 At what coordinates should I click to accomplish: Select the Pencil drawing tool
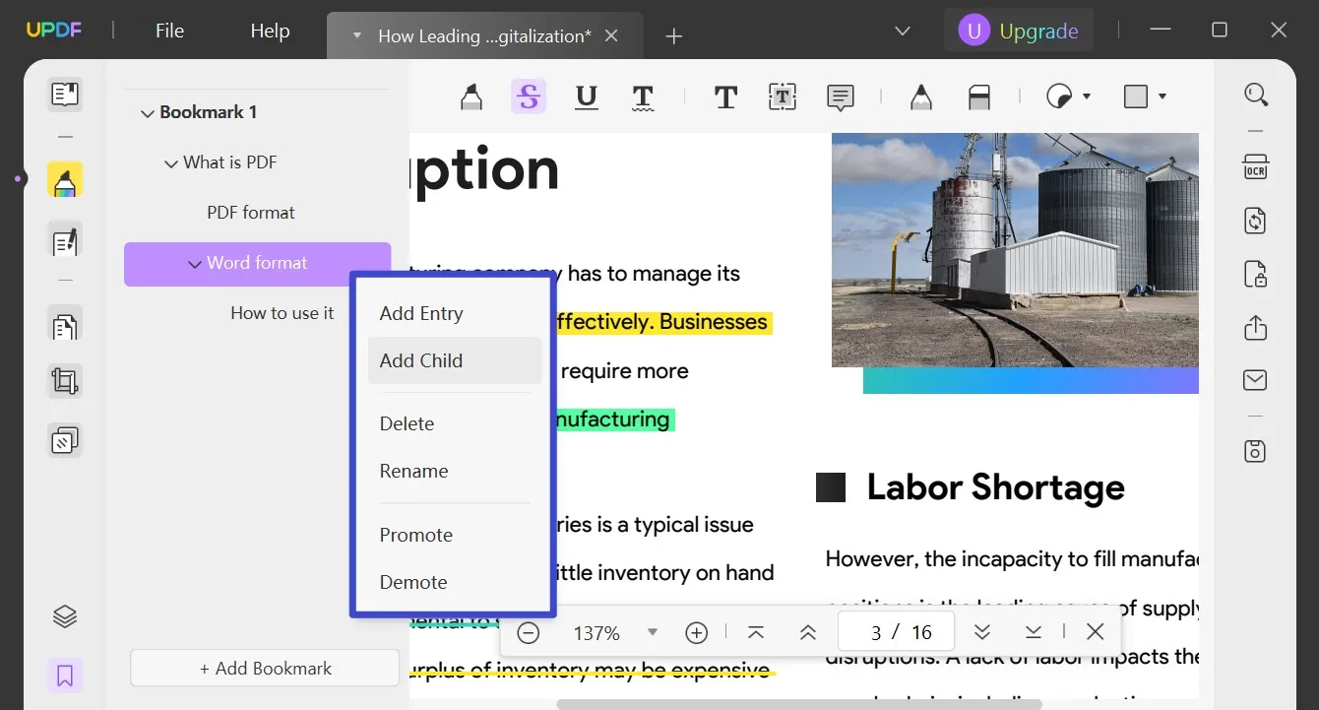click(920, 96)
